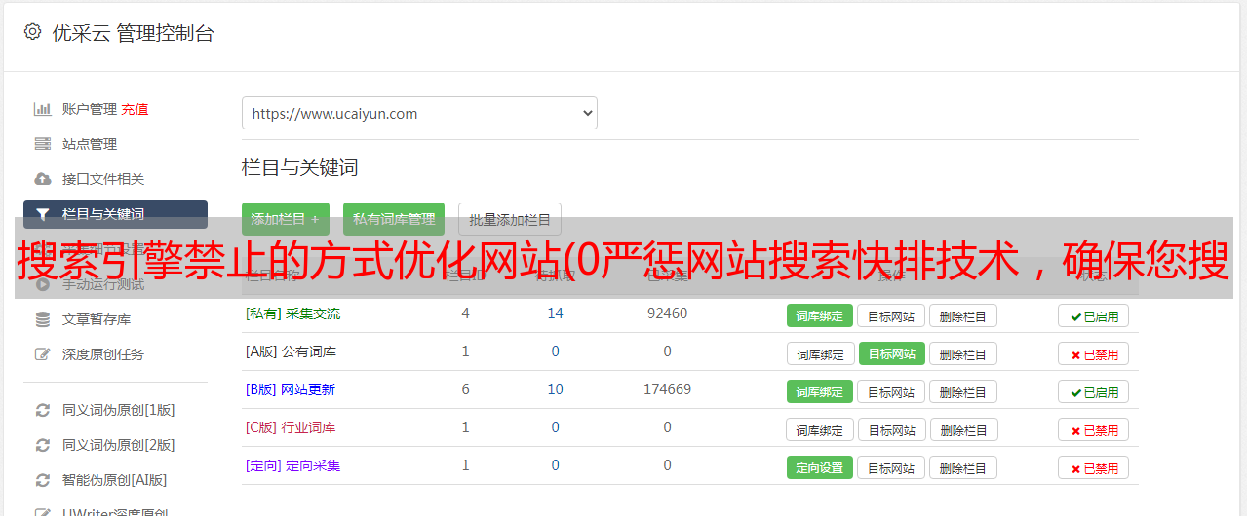The height and width of the screenshot is (516, 1247).
Task: Click the 优采云 管理控制台 title
Action: pos(133,33)
